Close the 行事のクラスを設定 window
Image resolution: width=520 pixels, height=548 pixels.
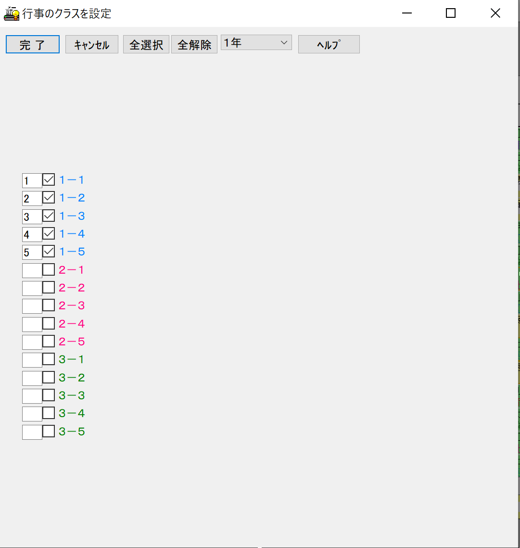(x=495, y=13)
